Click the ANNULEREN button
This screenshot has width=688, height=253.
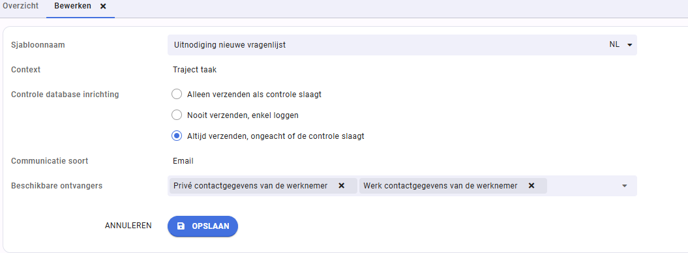coord(128,226)
